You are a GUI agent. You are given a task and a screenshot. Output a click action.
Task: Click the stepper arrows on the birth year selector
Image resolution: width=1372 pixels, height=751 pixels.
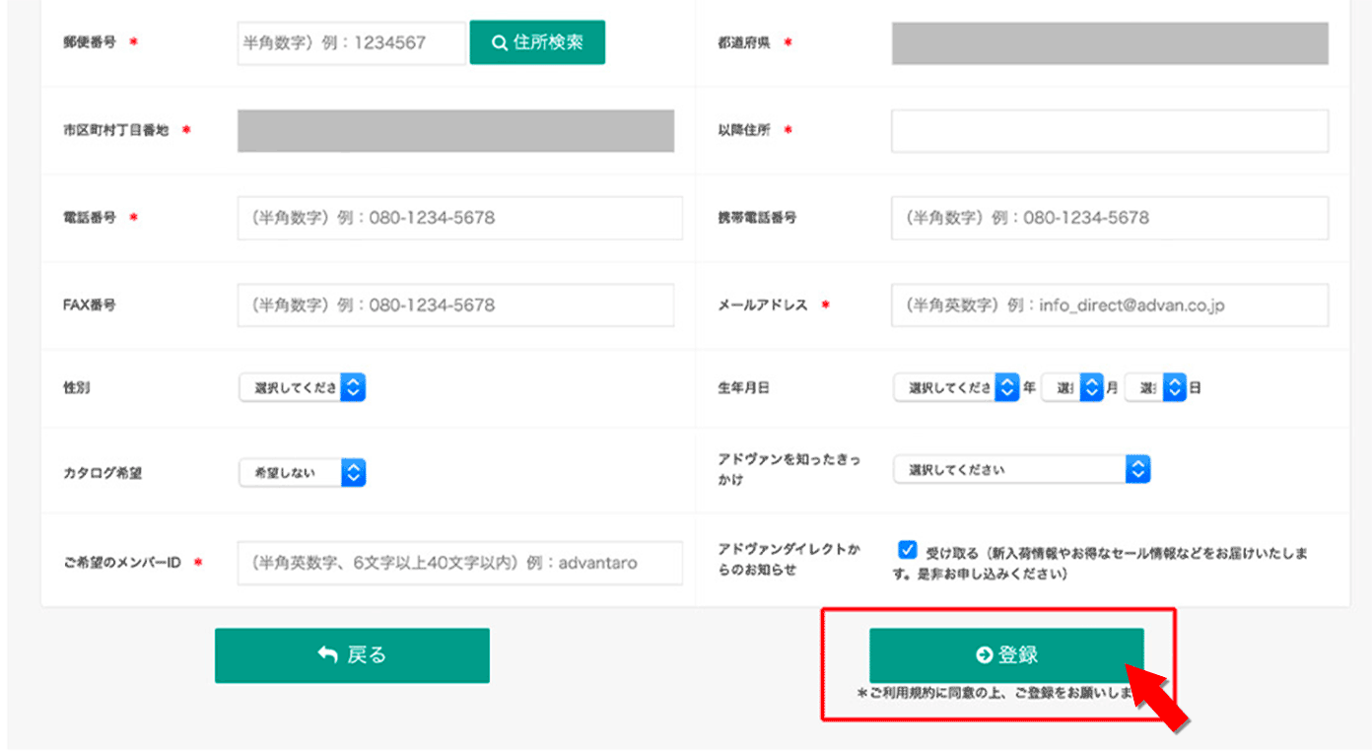point(1005,387)
